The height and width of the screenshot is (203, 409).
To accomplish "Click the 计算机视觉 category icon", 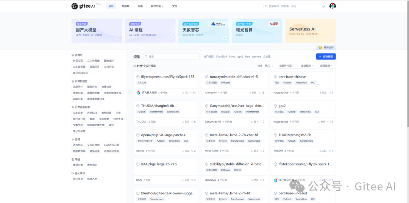I will tap(73, 81).
